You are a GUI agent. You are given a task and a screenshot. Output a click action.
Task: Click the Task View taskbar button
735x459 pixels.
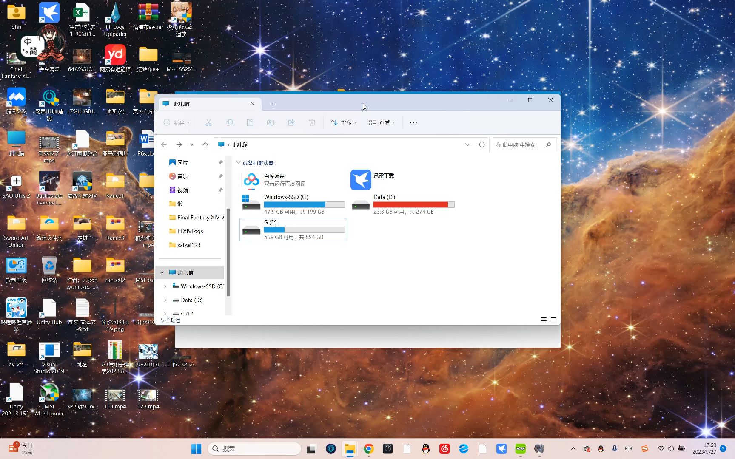click(311, 449)
